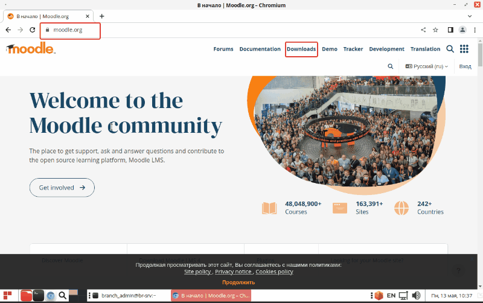Click the 242+ countries figure
The height and width of the screenshot is (303, 483).
[424, 204]
